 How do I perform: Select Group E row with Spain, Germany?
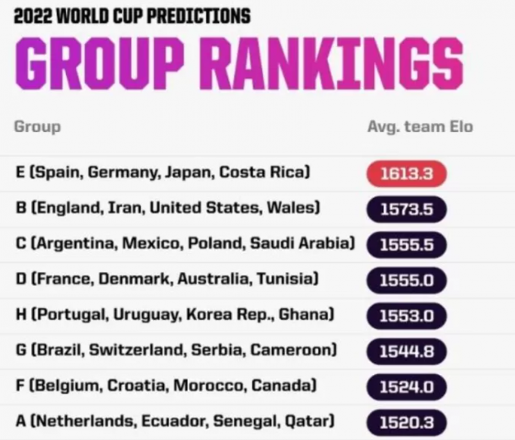pos(162,173)
